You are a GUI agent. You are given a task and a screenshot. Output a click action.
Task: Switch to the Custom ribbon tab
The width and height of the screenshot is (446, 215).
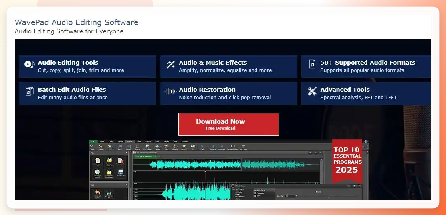tap(185, 141)
